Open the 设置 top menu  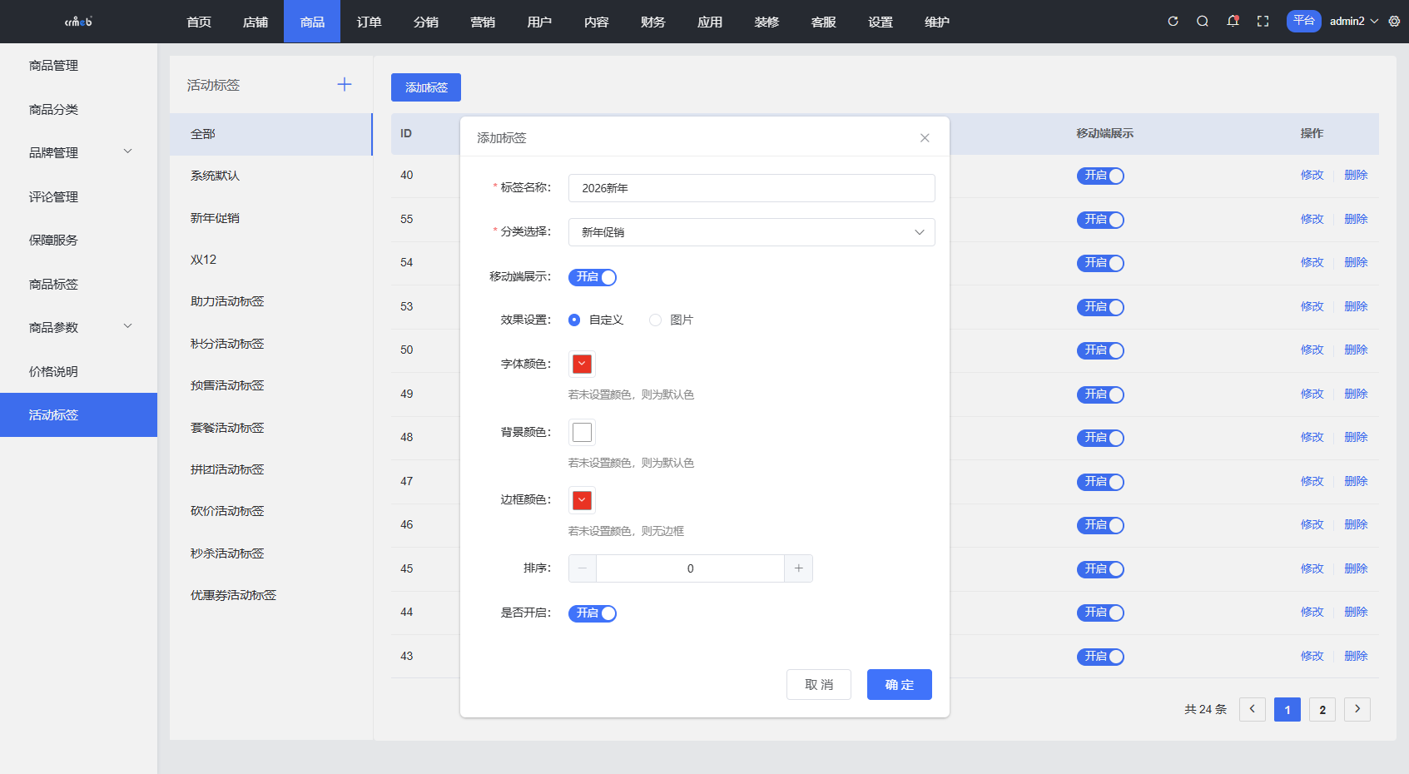tap(881, 22)
